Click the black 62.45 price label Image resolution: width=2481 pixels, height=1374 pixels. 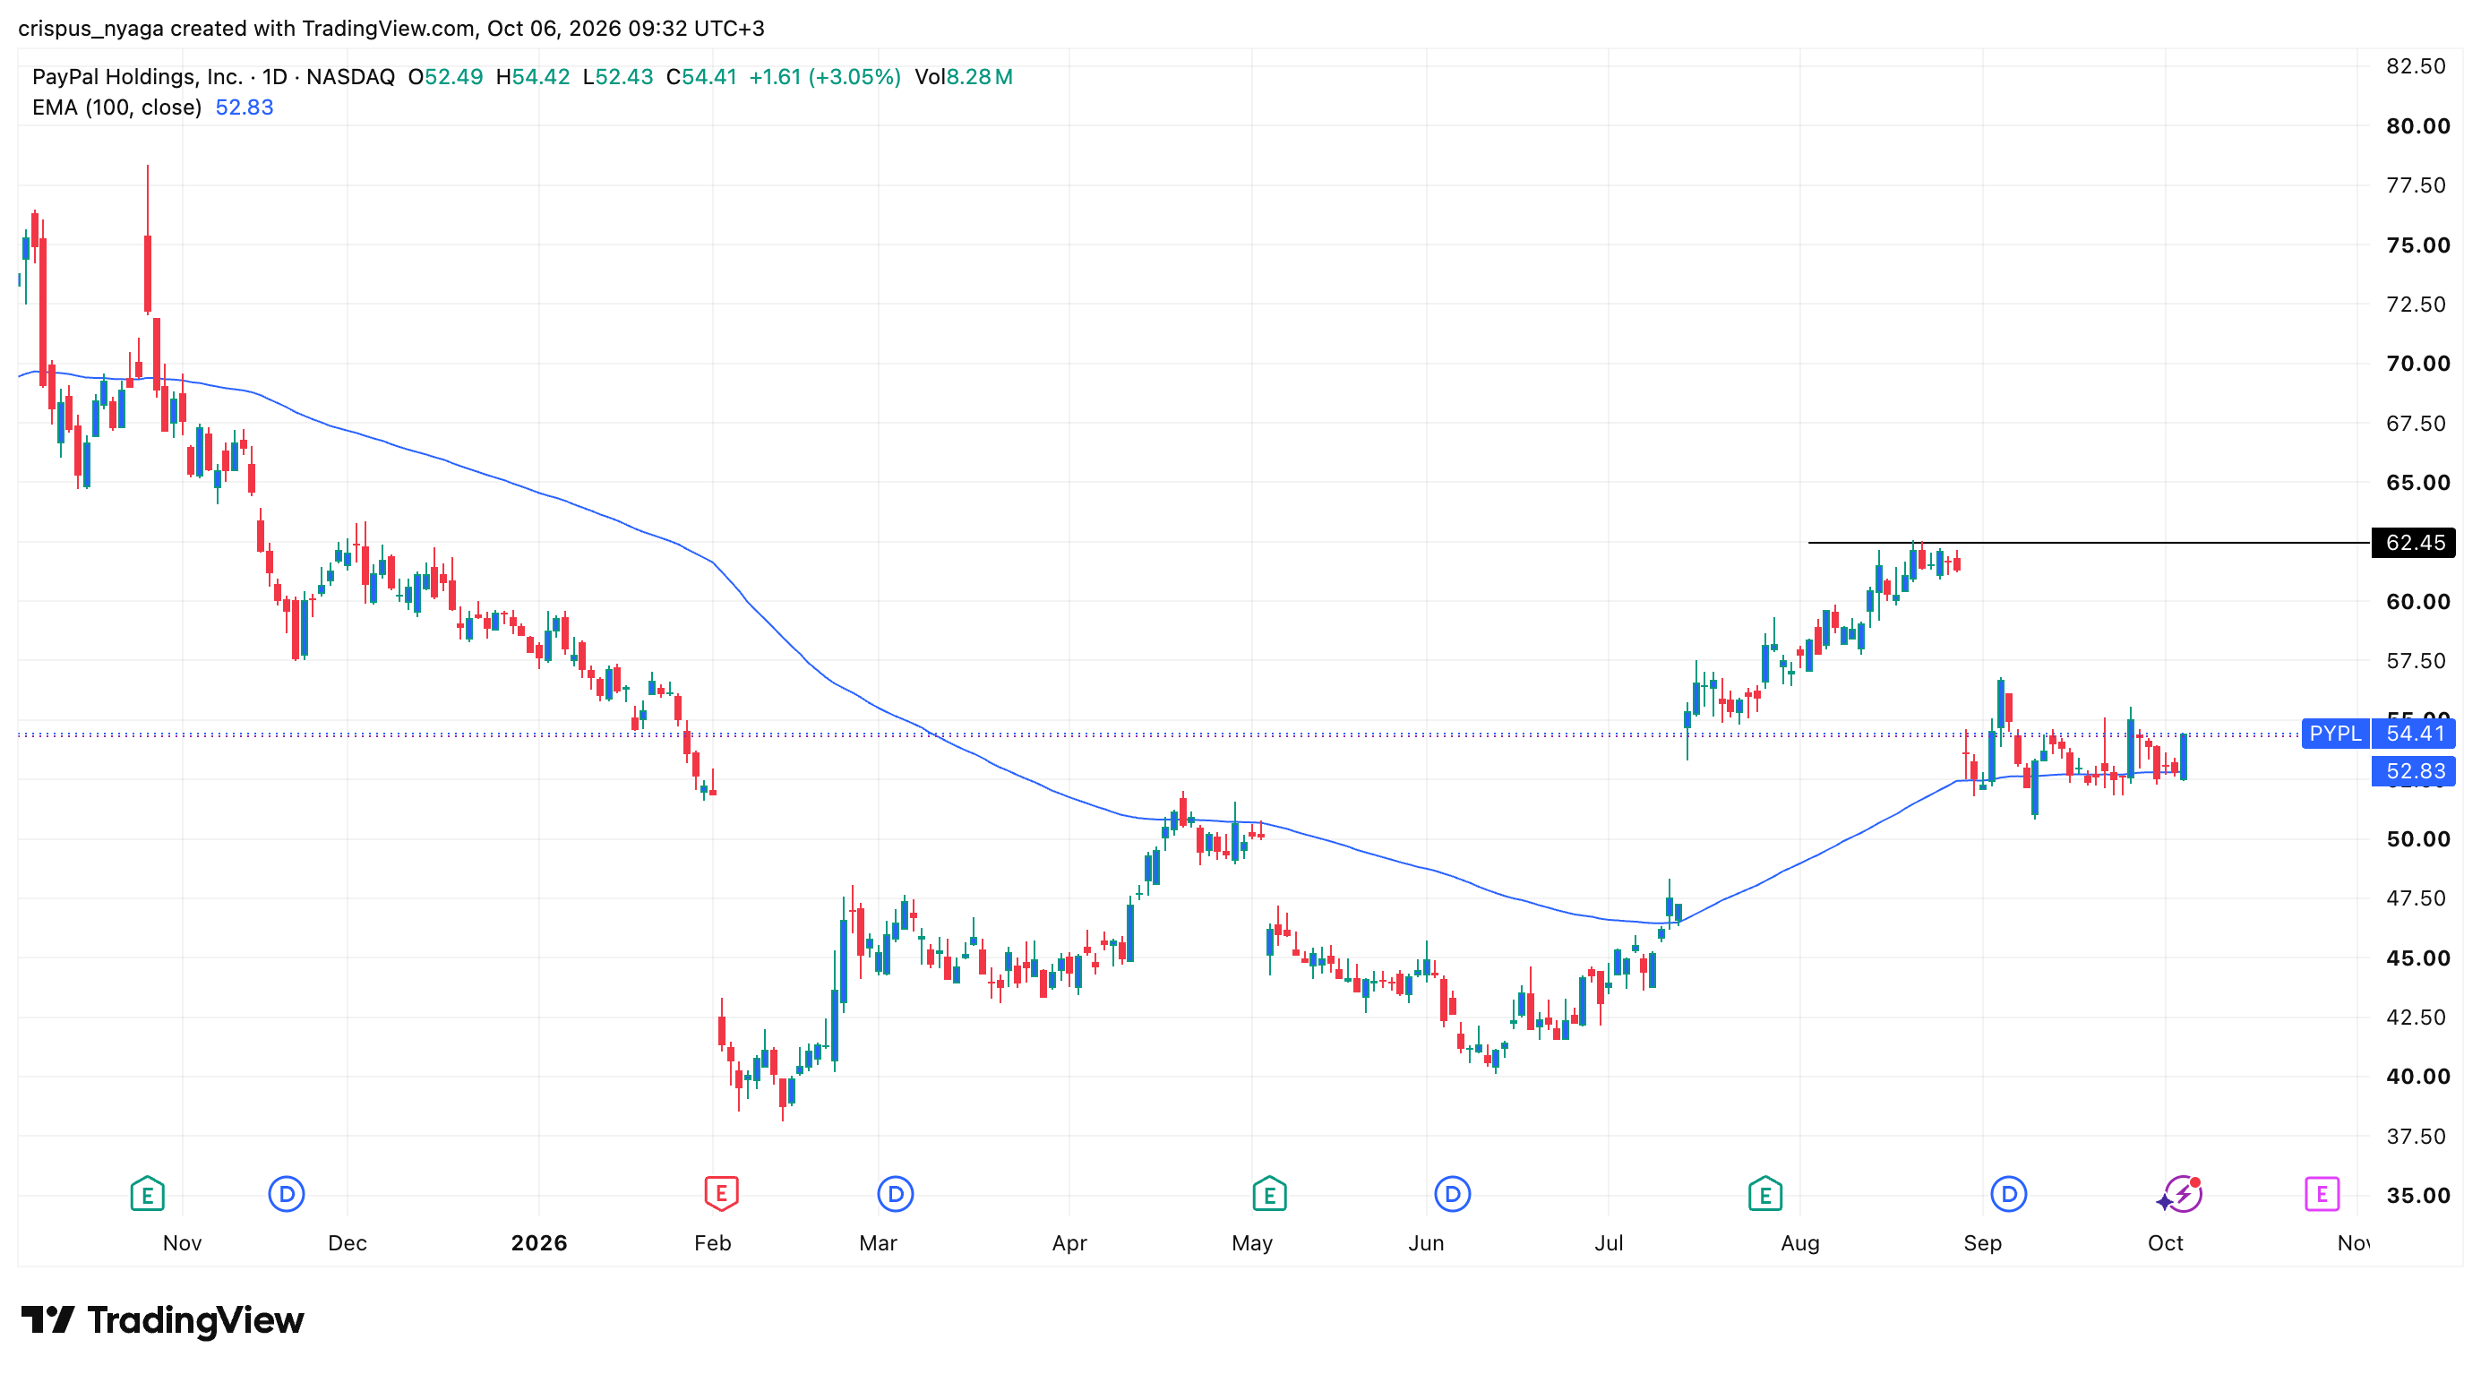coord(2413,542)
